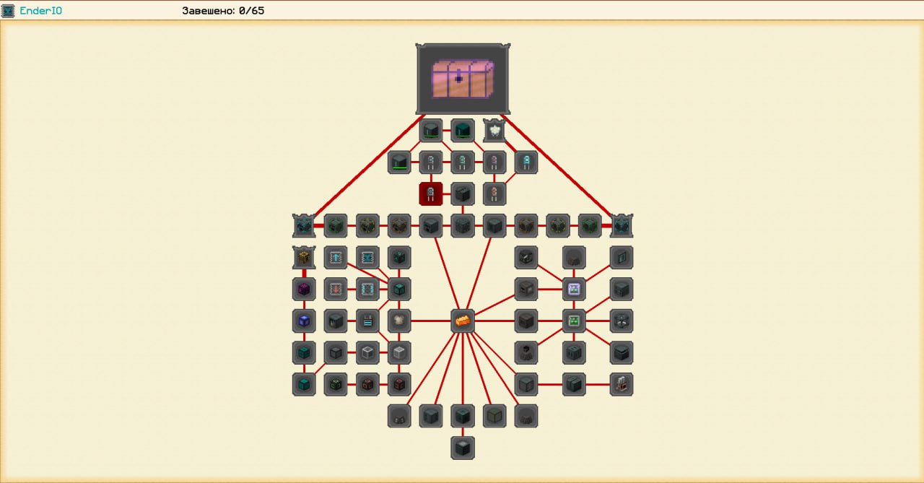
Task: Click the EnderIO tab title
Action: 40,11
